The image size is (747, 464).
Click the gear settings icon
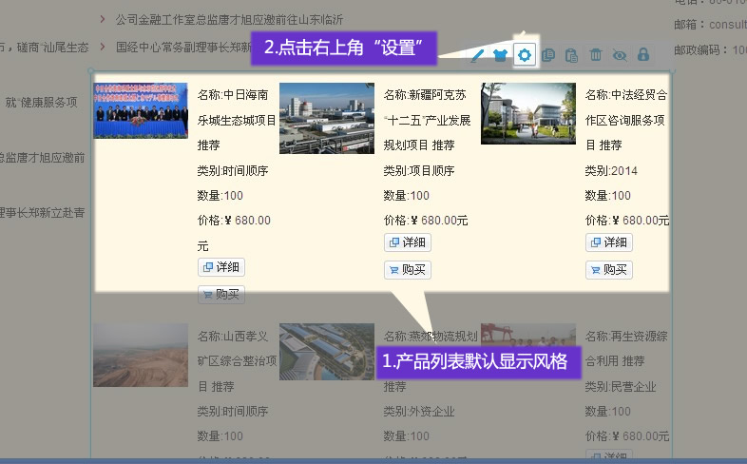[x=524, y=55]
